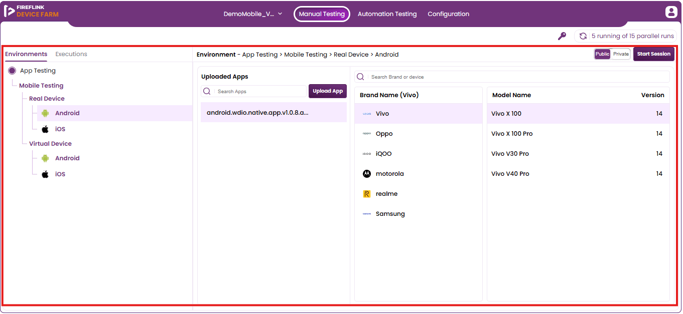The height and width of the screenshot is (314, 683).
Task: Switch to the Executions tab
Action: [71, 54]
